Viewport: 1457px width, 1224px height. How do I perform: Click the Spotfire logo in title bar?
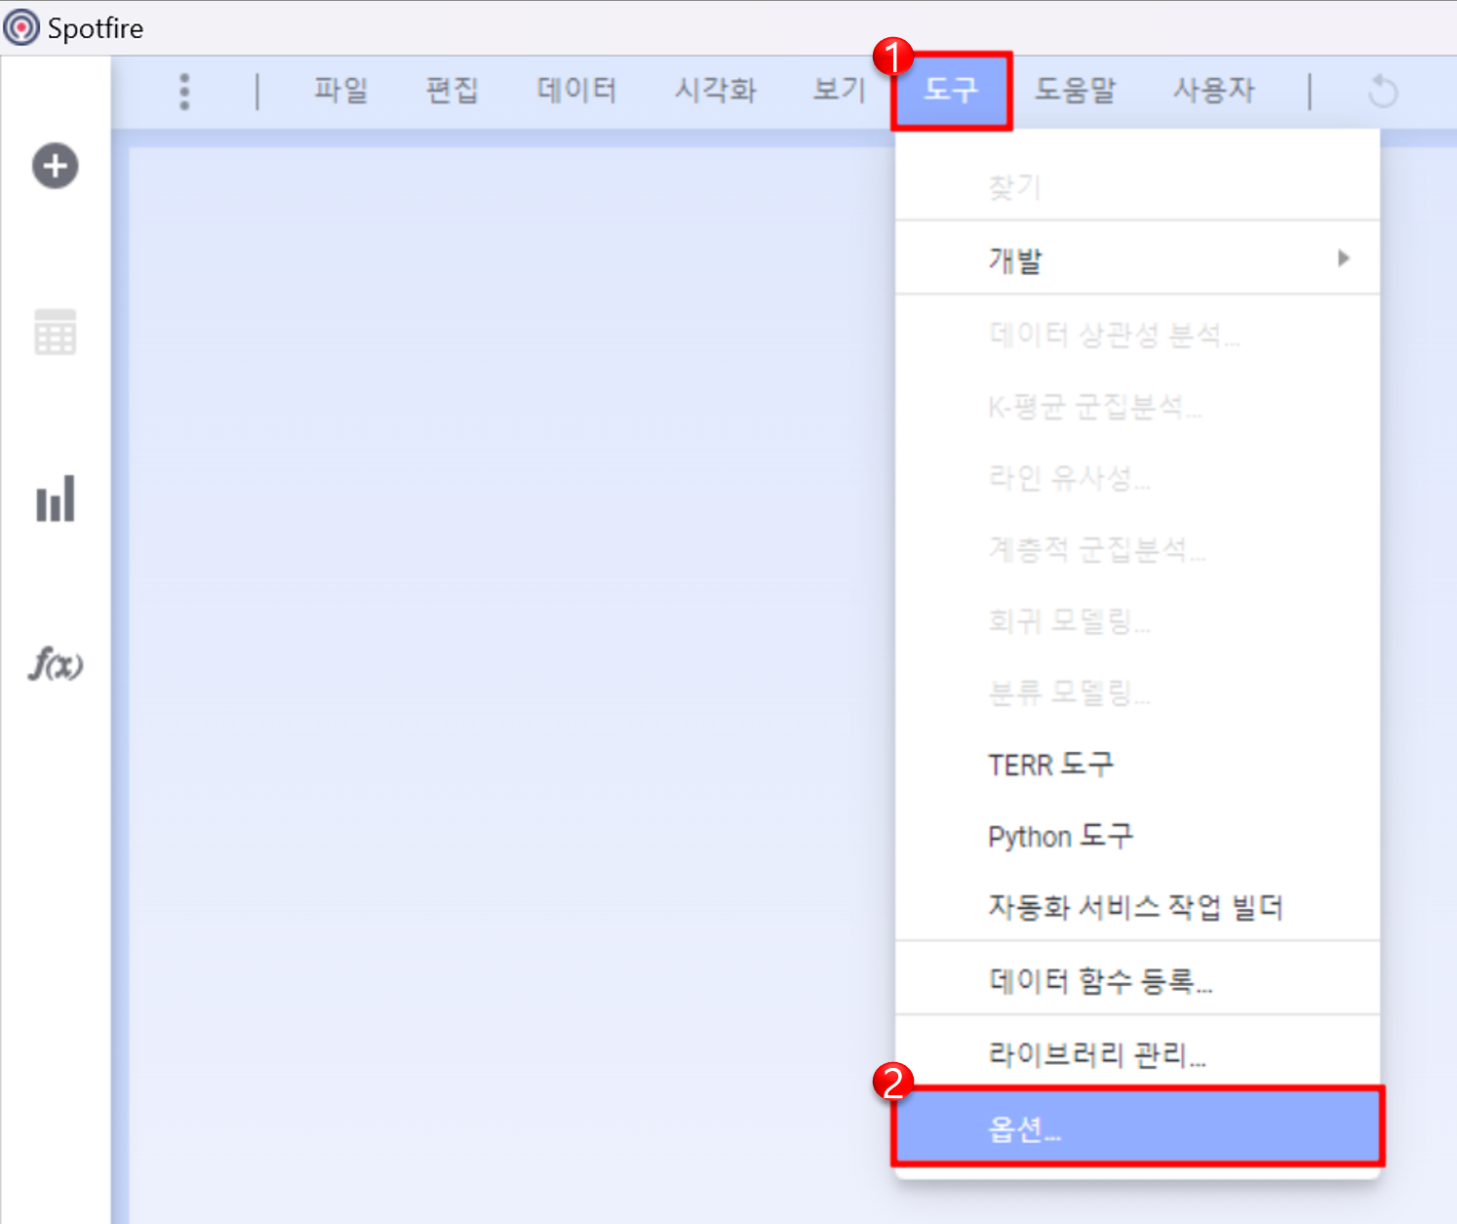(21, 27)
